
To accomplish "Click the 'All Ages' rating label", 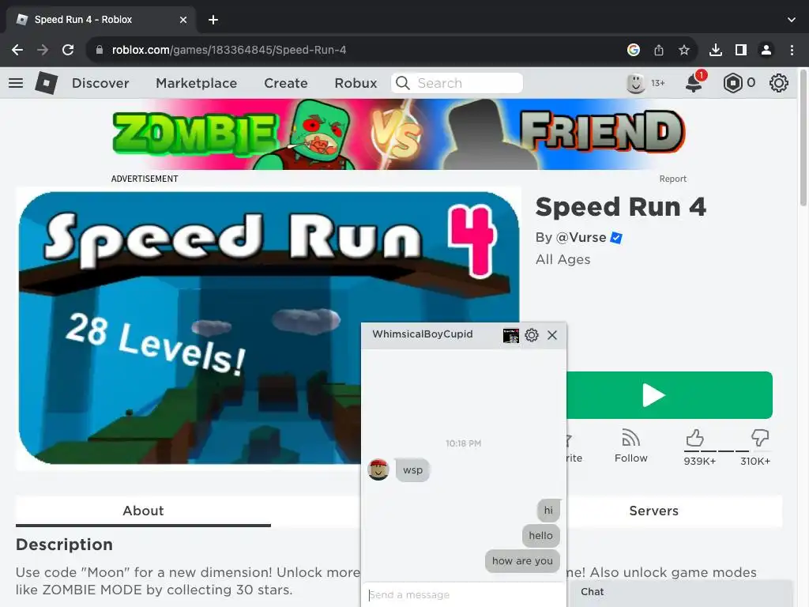I will click(x=563, y=259).
